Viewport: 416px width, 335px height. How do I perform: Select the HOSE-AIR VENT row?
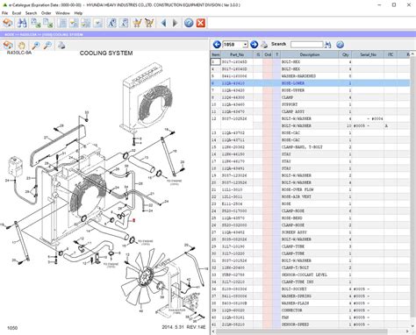[311, 196]
